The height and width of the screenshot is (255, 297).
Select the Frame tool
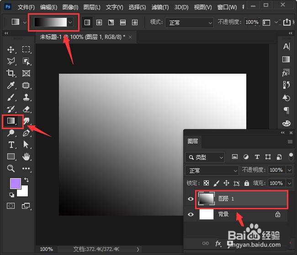26,73
